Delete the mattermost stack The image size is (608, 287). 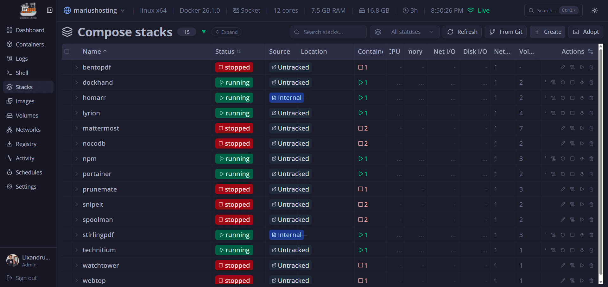pos(592,128)
